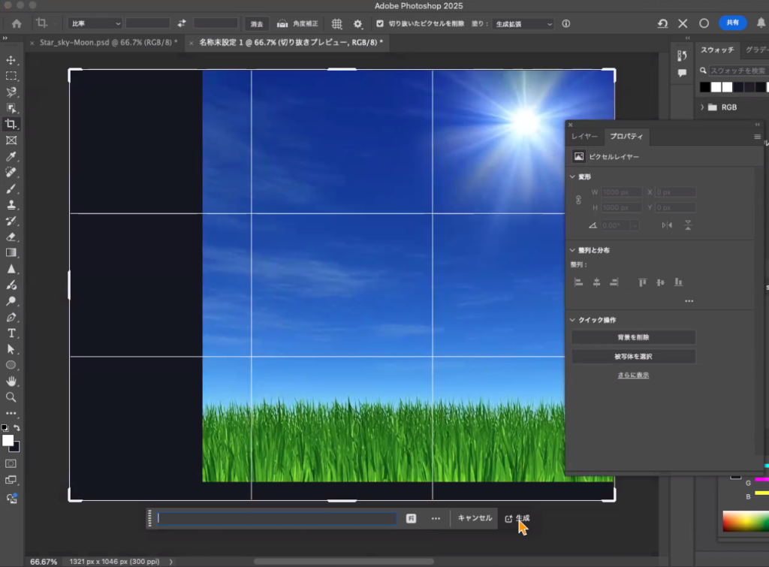Image resolution: width=769 pixels, height=567 pixels.
Task: Pick the Hand tool
Action: point(11,381)
